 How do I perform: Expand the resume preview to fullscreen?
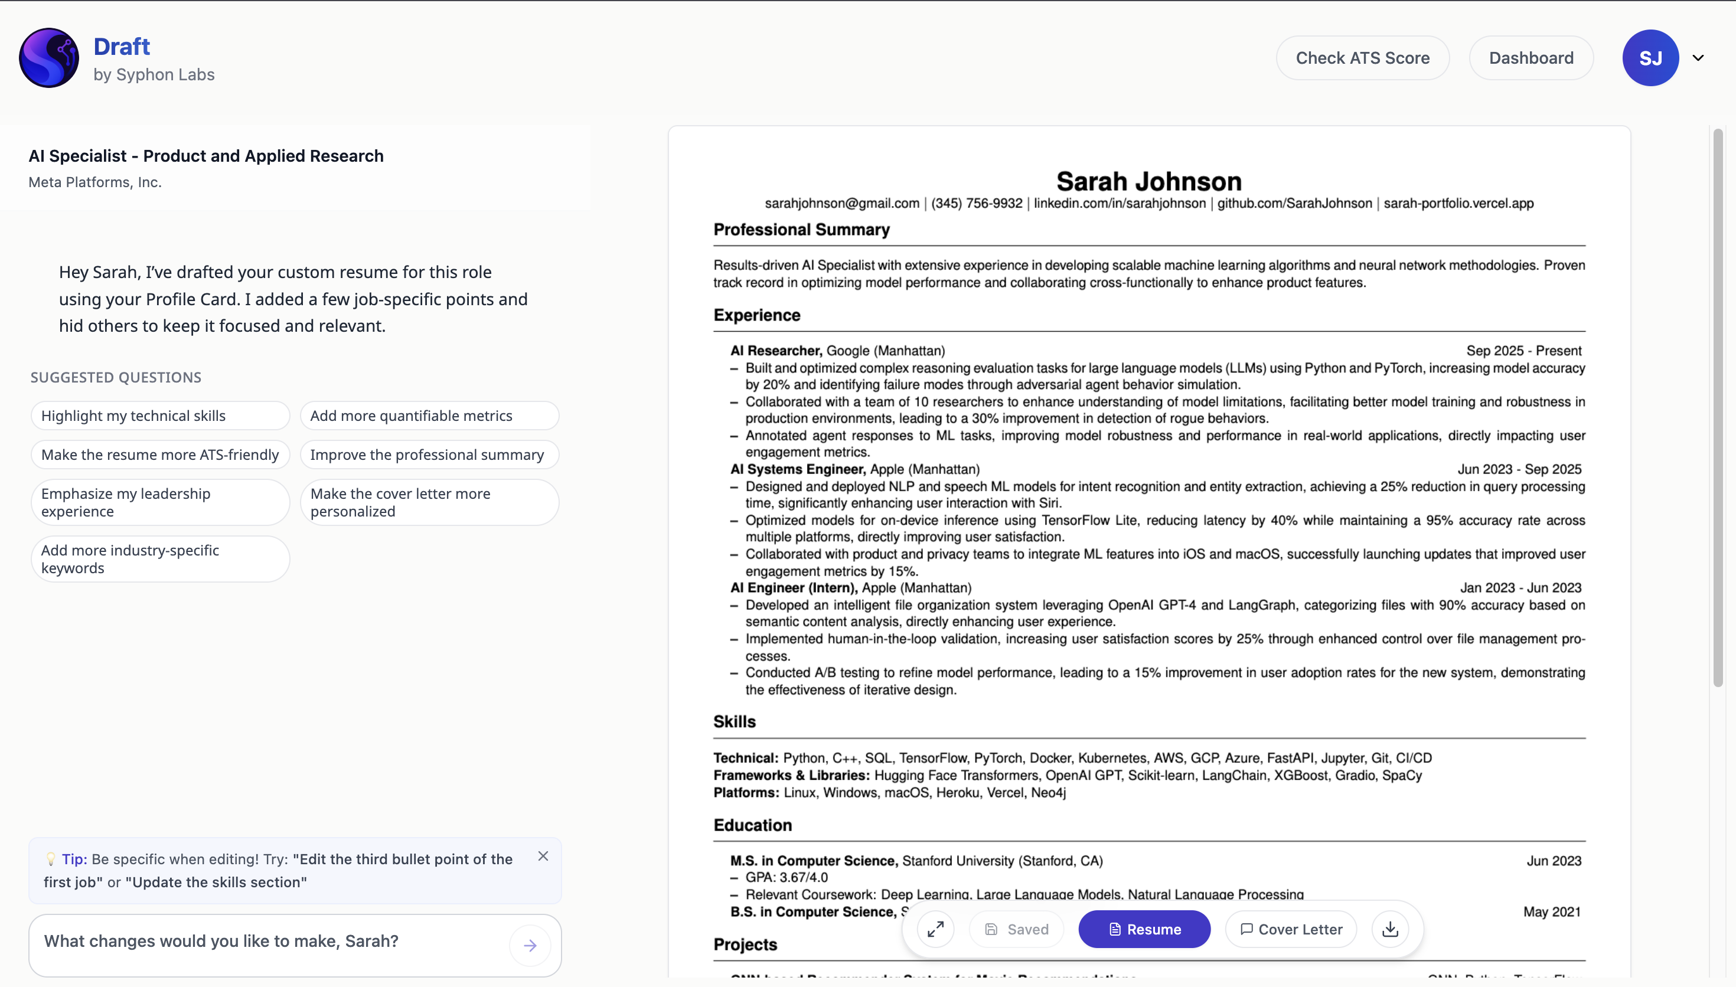tap(935, 929)
